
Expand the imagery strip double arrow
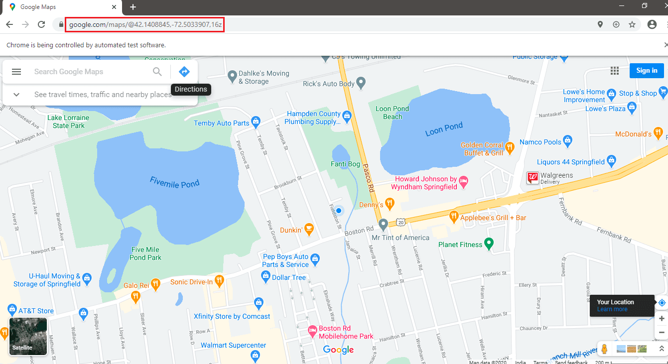click(662, 349)
